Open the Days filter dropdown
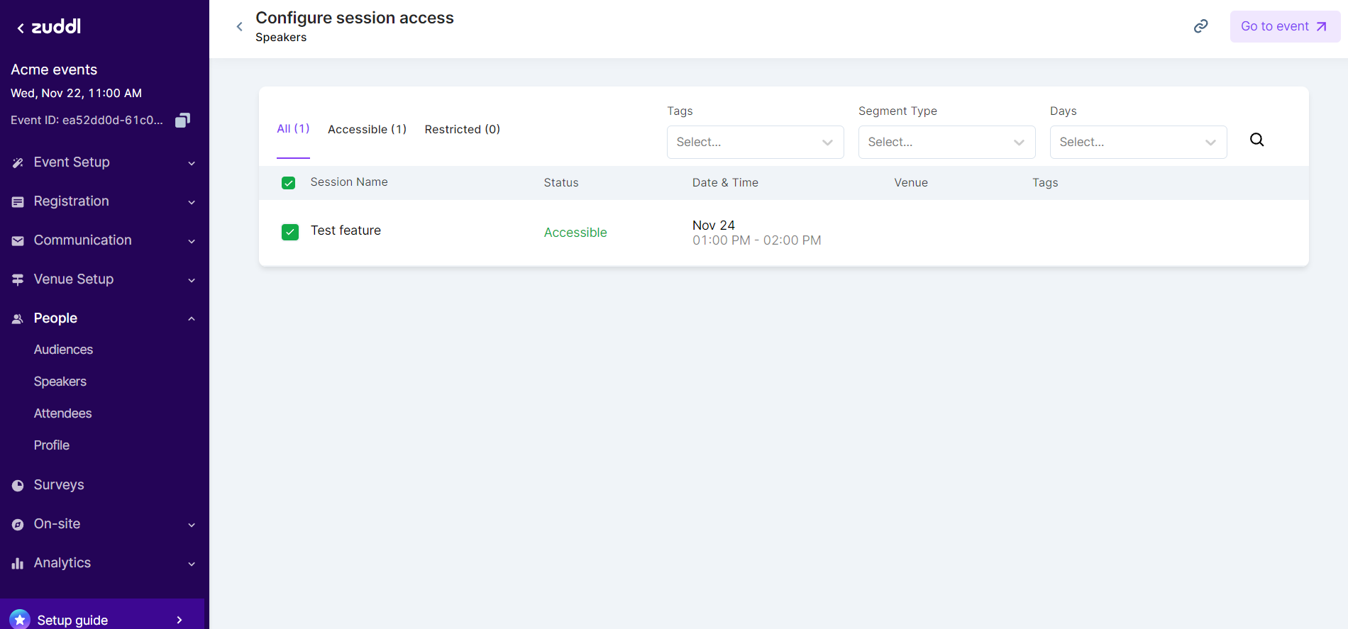 [1138, 142]
